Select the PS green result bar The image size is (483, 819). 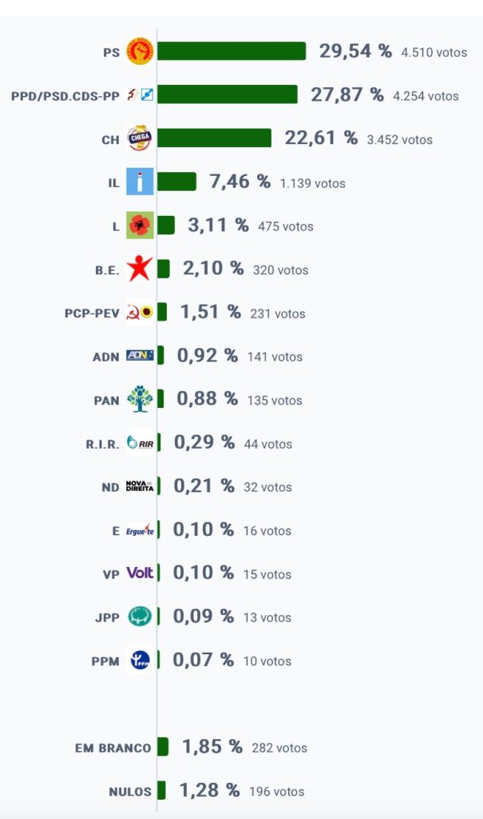point(232,51)
